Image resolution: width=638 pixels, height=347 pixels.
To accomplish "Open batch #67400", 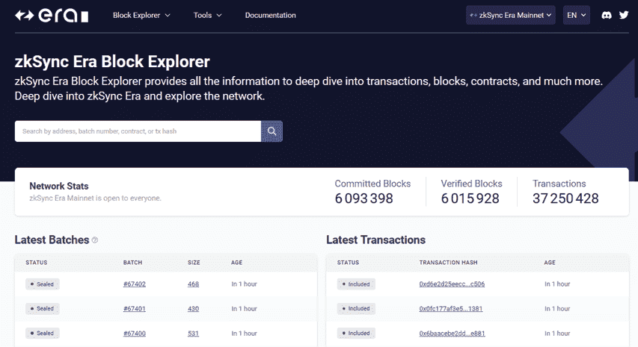I will click(135, 334).
